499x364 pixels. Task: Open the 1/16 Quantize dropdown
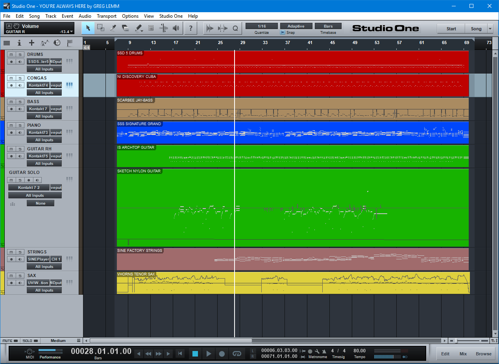(262, 26)
